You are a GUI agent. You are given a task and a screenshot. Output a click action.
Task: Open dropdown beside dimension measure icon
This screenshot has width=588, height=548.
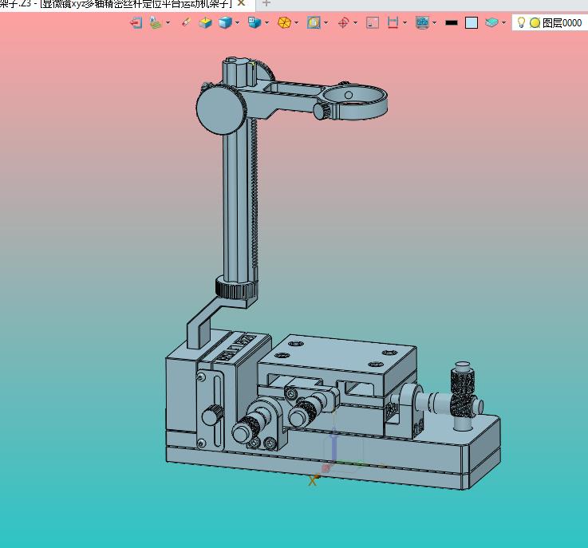tap(404, 23)
